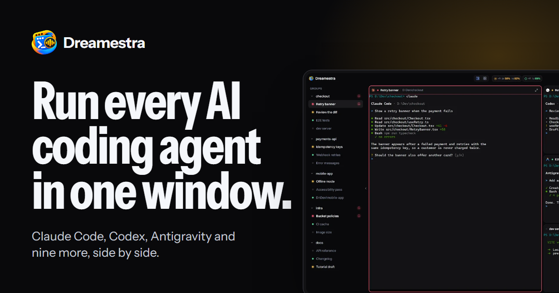559x293 pixels.
Task: Click the Dreamestra wordmark beside the header logo
Action: (104, 43)
